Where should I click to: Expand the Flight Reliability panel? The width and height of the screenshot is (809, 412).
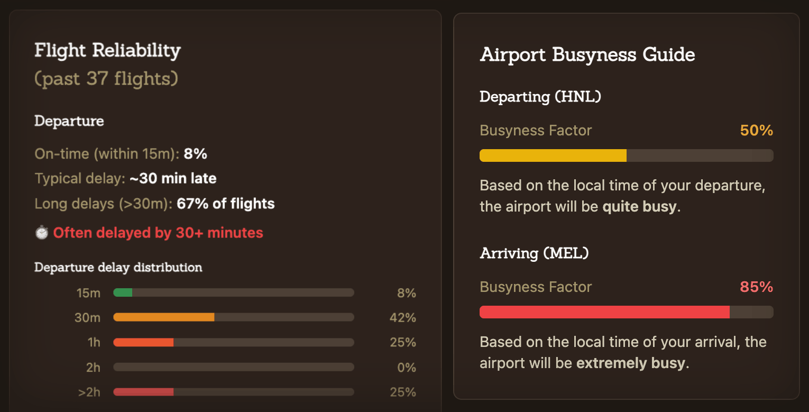click(107, 51)
